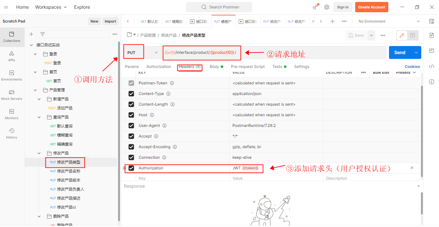
Task: Uncheck the User-Agent header checkbox
Action: pyautogui.click(x=131, y=126)
